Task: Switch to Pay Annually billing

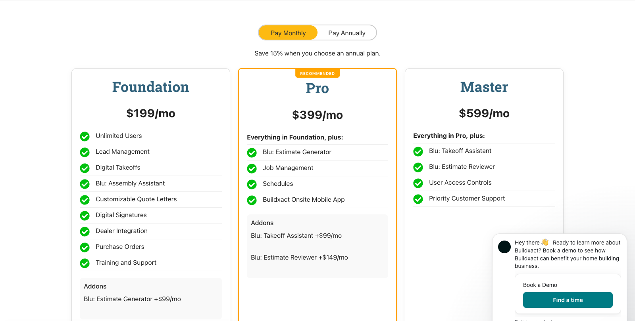Action: click(x=346, y=33)
